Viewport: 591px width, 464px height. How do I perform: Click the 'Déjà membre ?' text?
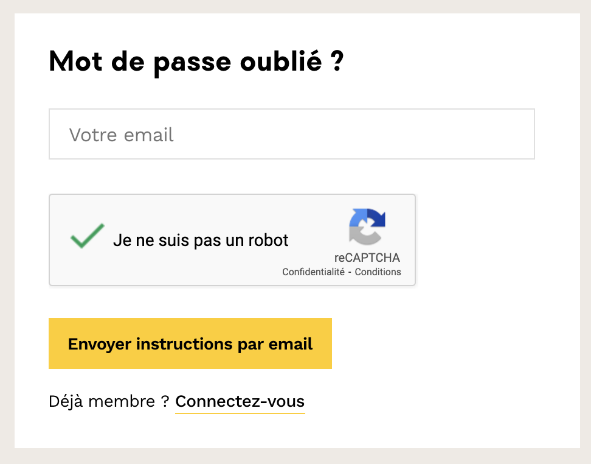click(x=109, y=401)
